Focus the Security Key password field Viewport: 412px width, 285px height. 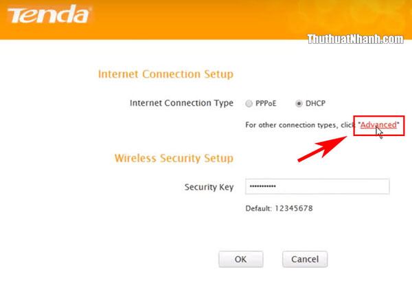(x=317, y=187)
